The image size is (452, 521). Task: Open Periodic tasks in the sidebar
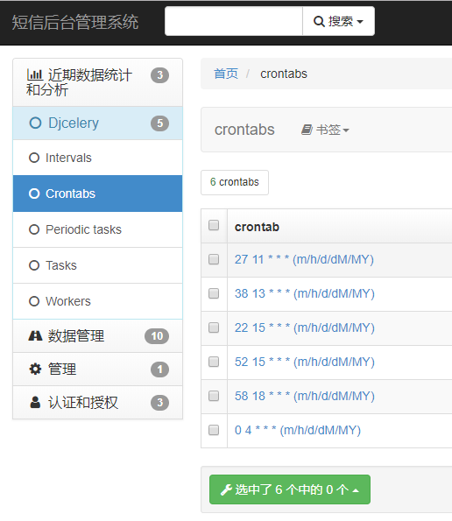coord(98,229)
